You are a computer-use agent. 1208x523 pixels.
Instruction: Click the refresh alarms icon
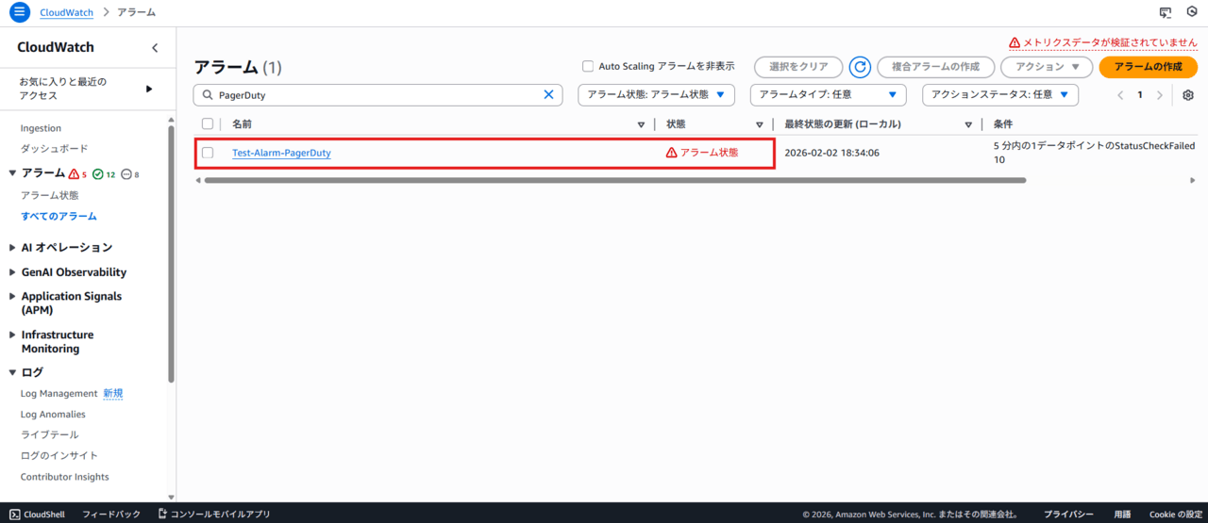(x=859, y=67)
